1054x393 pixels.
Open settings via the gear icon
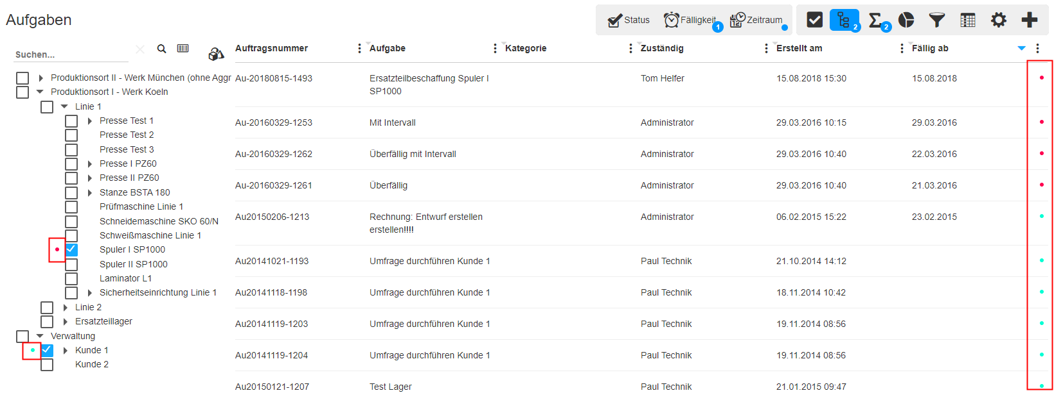(x=999, y=20)
